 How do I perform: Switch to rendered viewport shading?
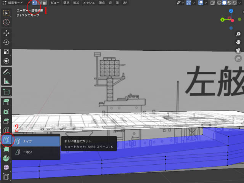coord(234,3)
